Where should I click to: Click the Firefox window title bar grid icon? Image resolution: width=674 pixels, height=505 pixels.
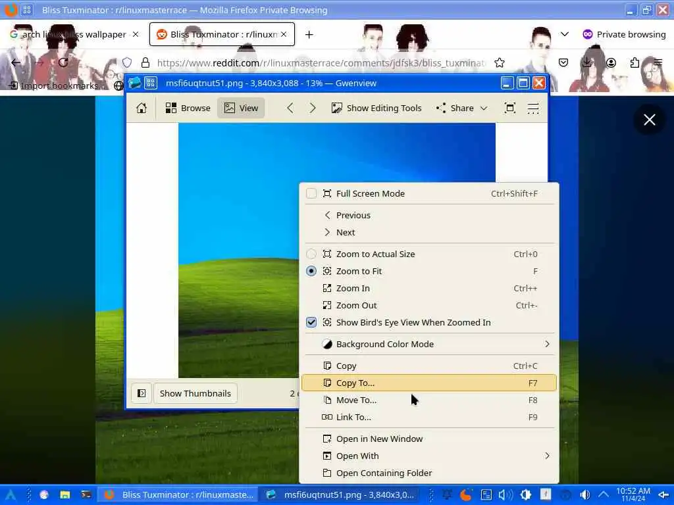26,10
